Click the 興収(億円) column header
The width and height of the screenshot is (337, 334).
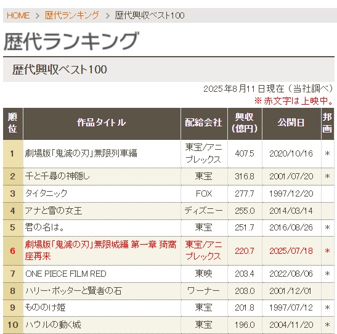pos(245,124)
